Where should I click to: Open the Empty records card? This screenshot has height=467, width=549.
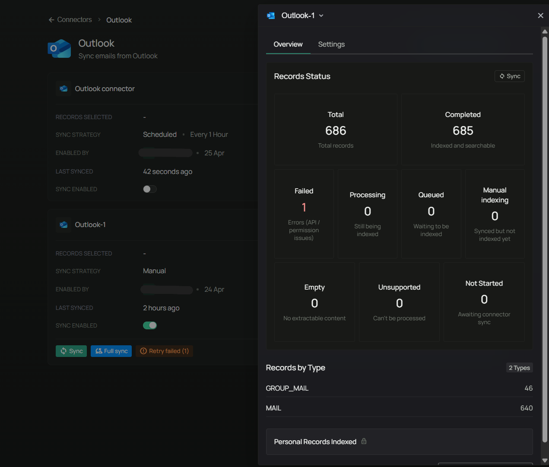coord(314,302)
